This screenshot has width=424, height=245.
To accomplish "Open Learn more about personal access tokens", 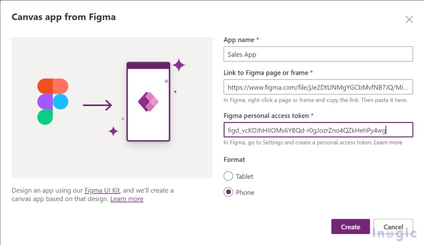I will click(388, 142).
